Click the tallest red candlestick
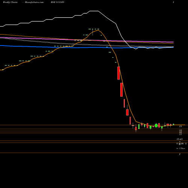 [121, 89]
